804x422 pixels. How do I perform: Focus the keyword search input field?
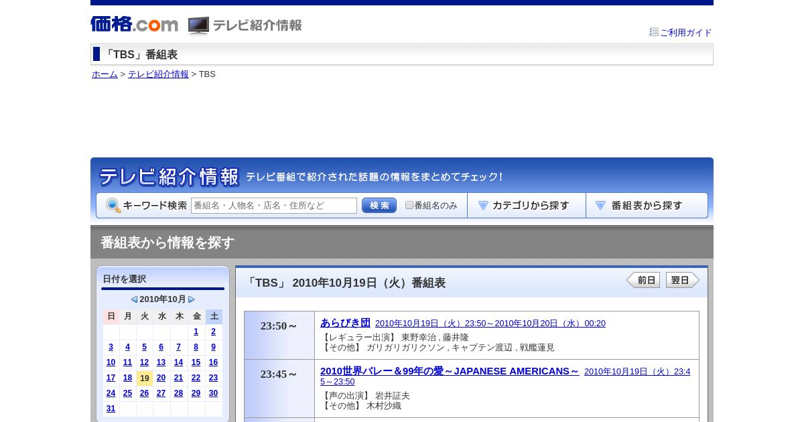(274, 206)
